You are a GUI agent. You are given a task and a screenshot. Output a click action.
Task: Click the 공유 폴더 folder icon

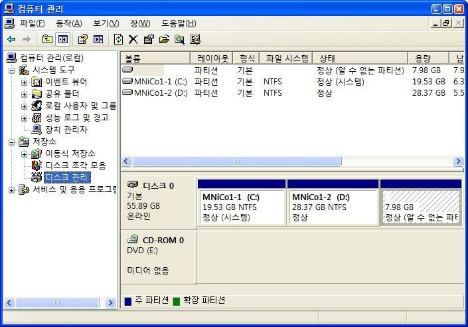tap(37, 94)
